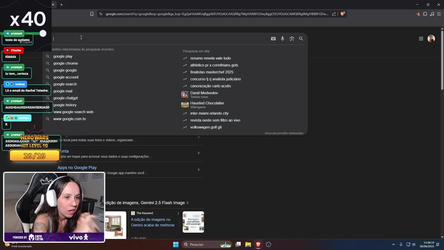Open trending 'finalistas masterchef 2025'
The height and width of the screenshot is (250, 444).
(212, 72)
